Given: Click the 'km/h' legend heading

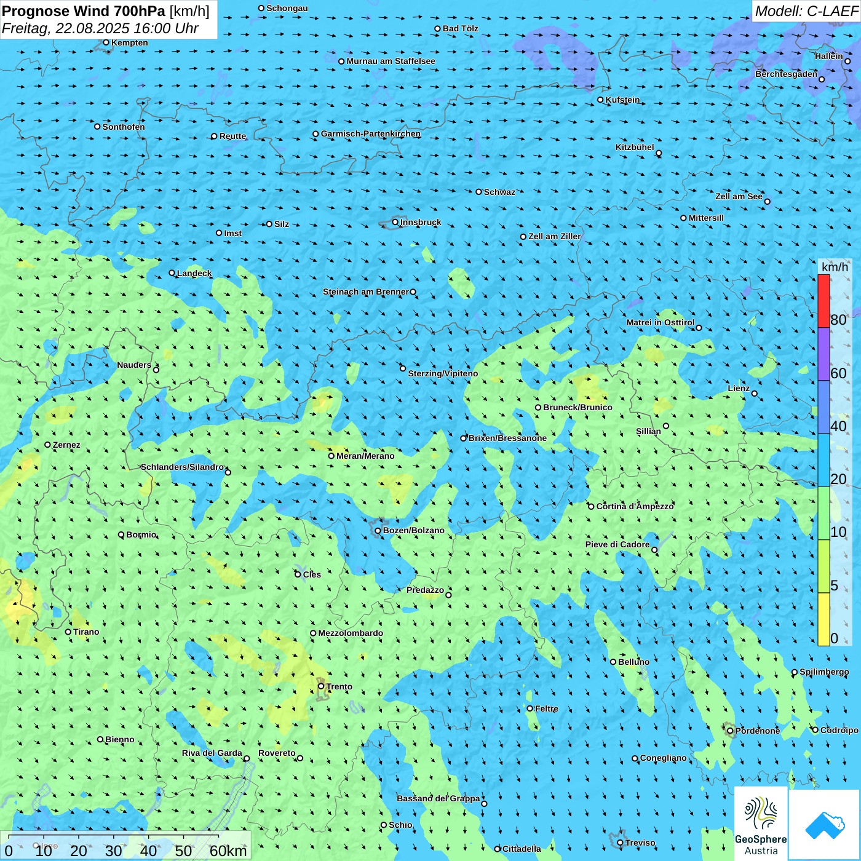Looking at the screenshot, I should click(x=835, y=267).
